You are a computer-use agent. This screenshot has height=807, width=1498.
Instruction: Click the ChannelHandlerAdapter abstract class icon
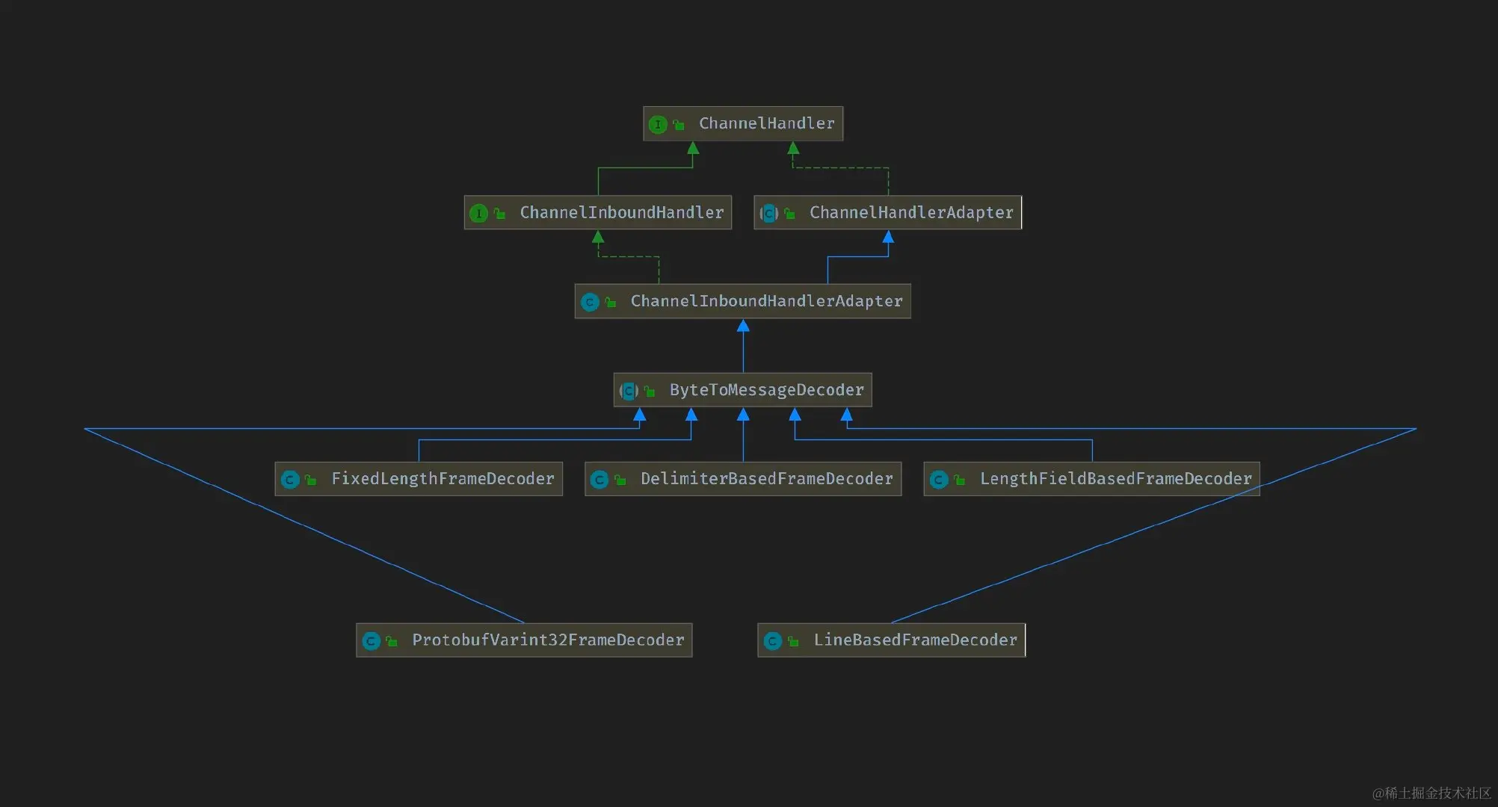pyautogui.click(x=768, y=213)
